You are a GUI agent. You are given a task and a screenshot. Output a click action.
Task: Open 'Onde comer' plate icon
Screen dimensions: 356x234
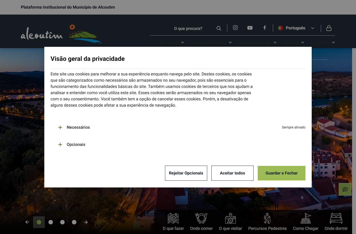pos(201,218)
